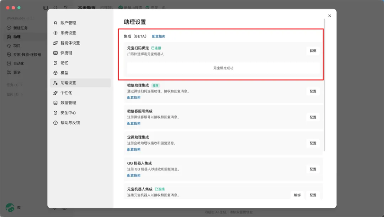Viewport: 384px width, 217px height.
Task: Expand the 任务 (1) list chevron
Action: 22,85
